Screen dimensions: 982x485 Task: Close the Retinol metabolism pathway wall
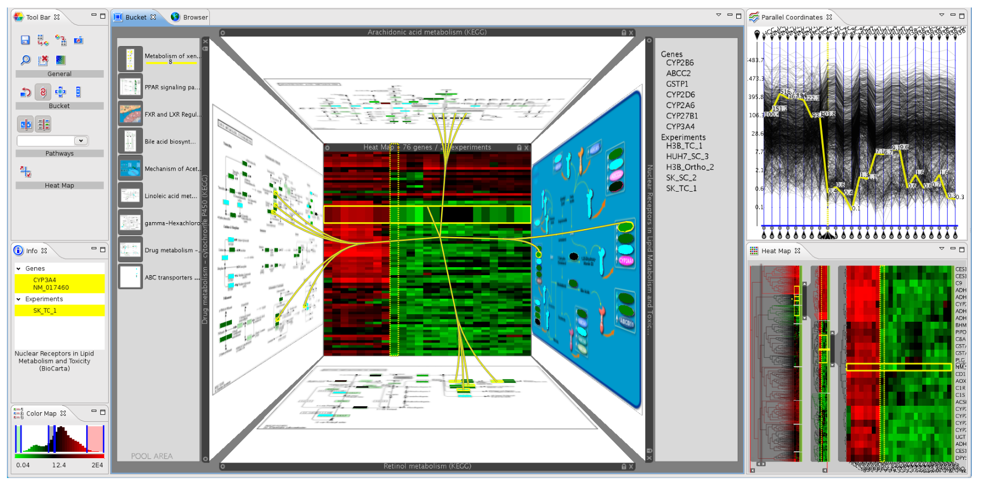631,467
